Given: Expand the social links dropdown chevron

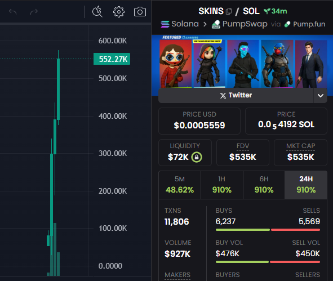Looking at the screenshot, I should point(321,96).
